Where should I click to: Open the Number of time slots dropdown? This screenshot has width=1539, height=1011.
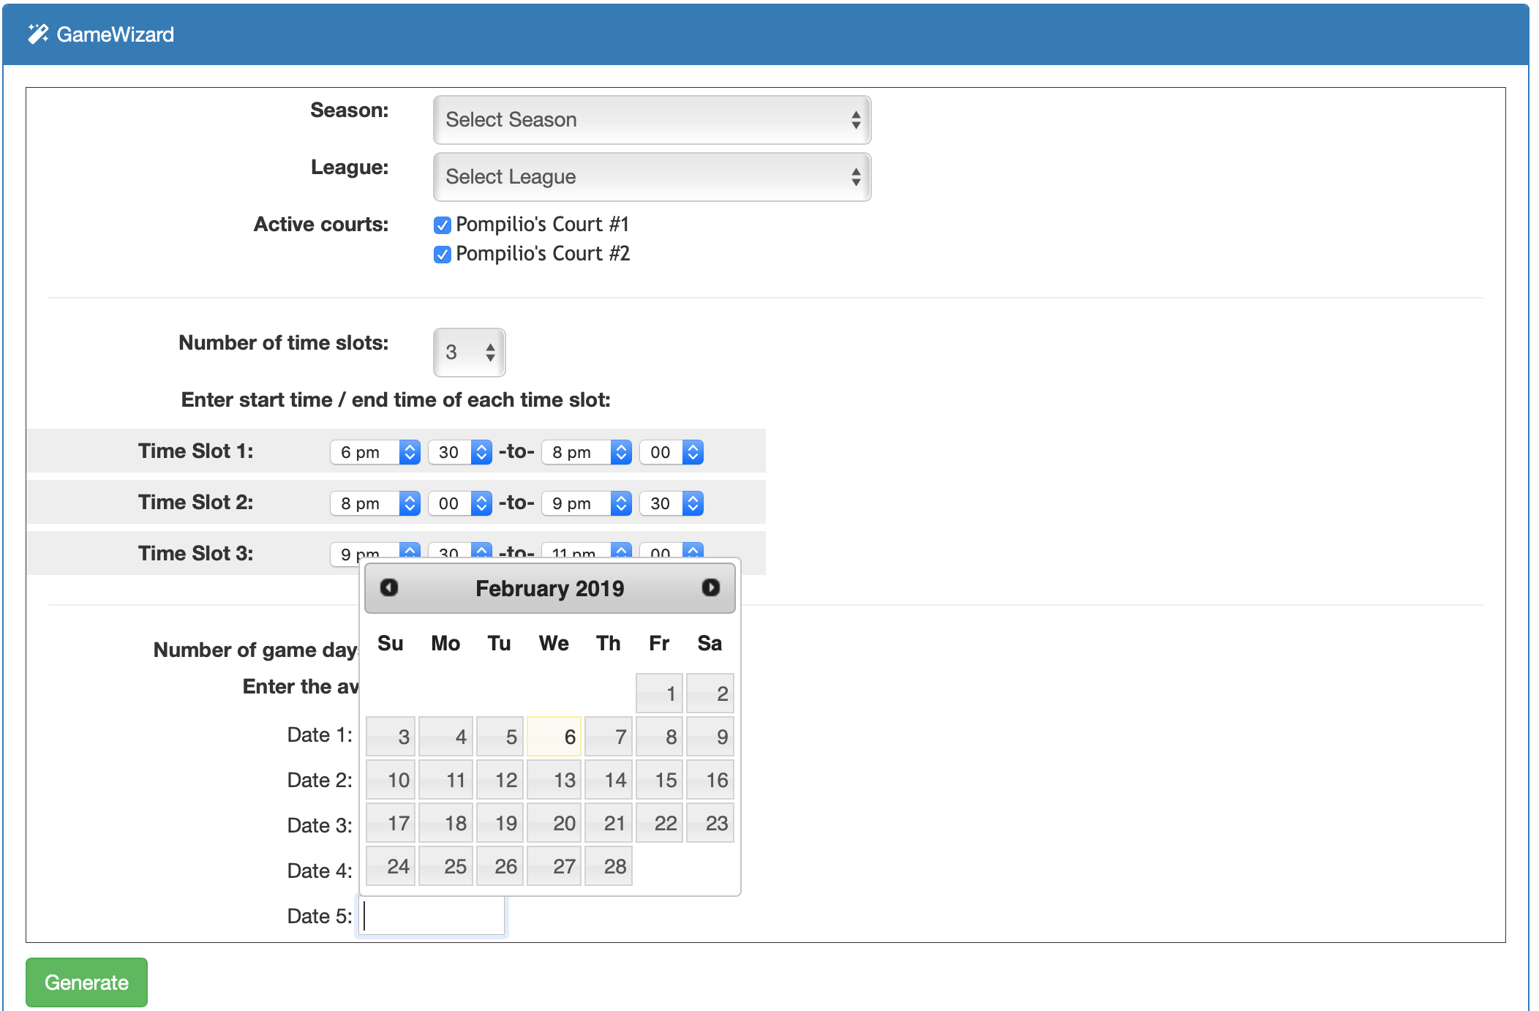469,353
